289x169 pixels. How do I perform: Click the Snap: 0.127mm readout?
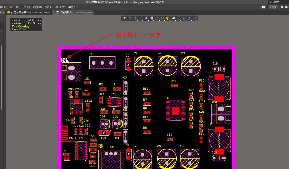(x=19, y=29)
